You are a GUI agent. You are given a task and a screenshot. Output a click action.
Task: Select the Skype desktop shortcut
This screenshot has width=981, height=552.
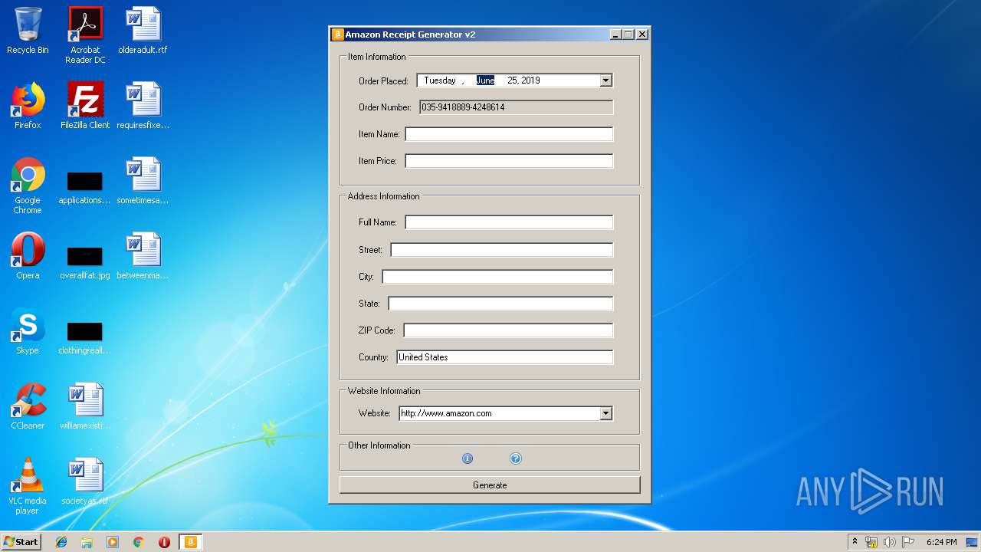[x=28, y=331]
